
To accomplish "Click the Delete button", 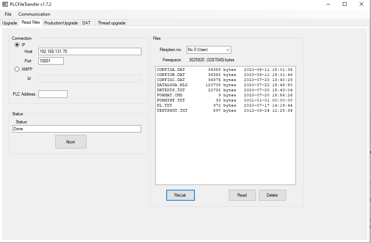I will (272, 195).
